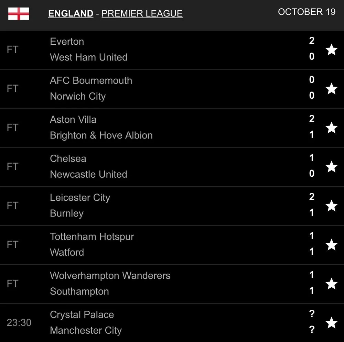Click the OCTOBER 19 date label

[307, 12]
